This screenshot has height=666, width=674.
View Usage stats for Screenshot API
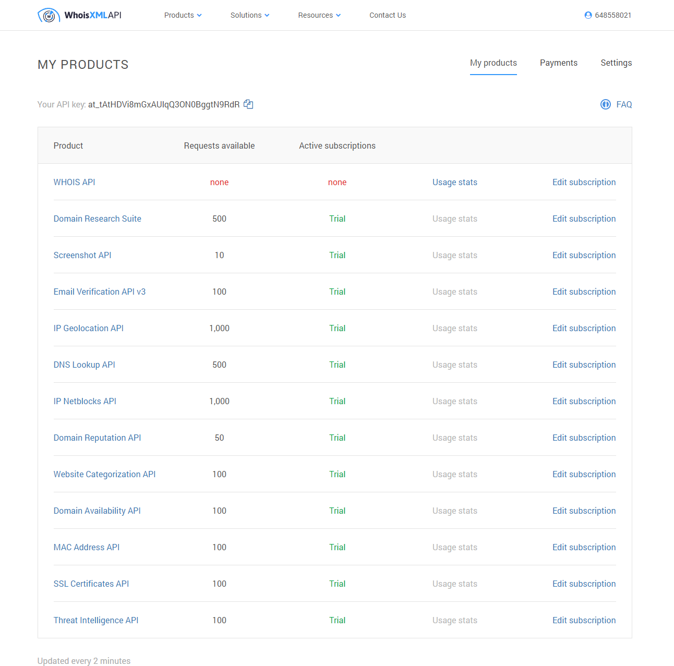(455, 255)
